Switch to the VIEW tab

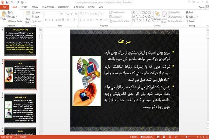pos(101,7)
